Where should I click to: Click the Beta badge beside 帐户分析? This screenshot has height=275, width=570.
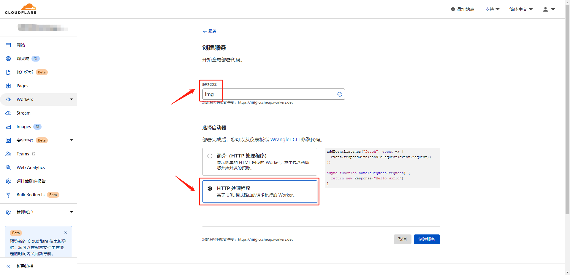(42, 72)
